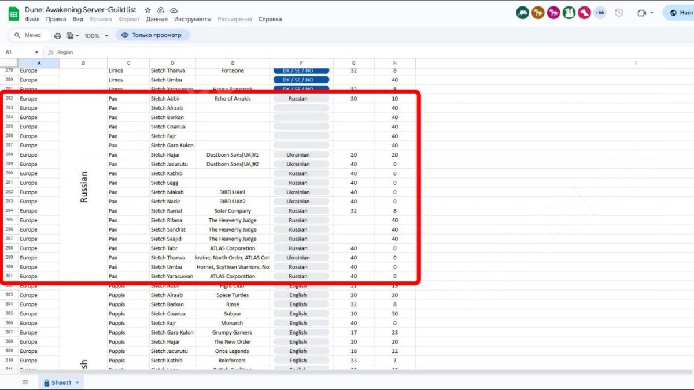Screen dimensions: 694x390
Task: Open the version history clock icon
Action: pos(619,13)
